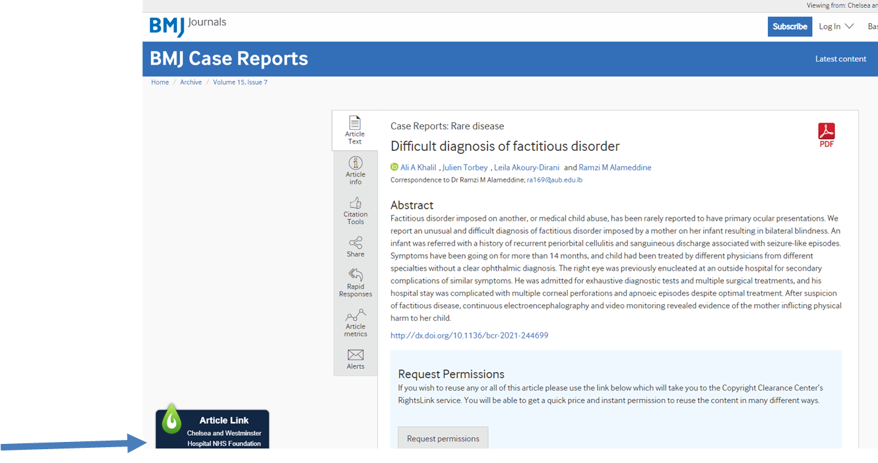View Article metrics graph icon
Viewport: 878px width, 463px height.
(356, 315)
